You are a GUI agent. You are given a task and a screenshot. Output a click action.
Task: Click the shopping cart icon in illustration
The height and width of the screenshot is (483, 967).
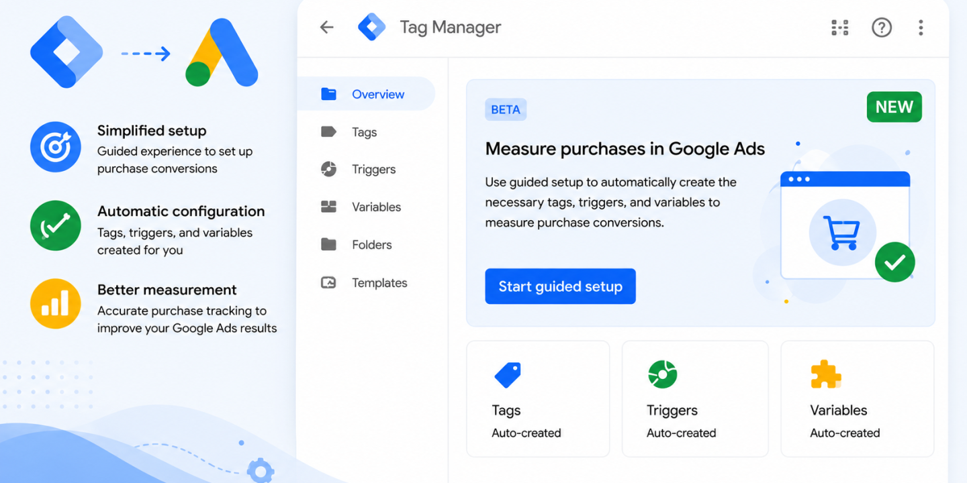(843, 232)
